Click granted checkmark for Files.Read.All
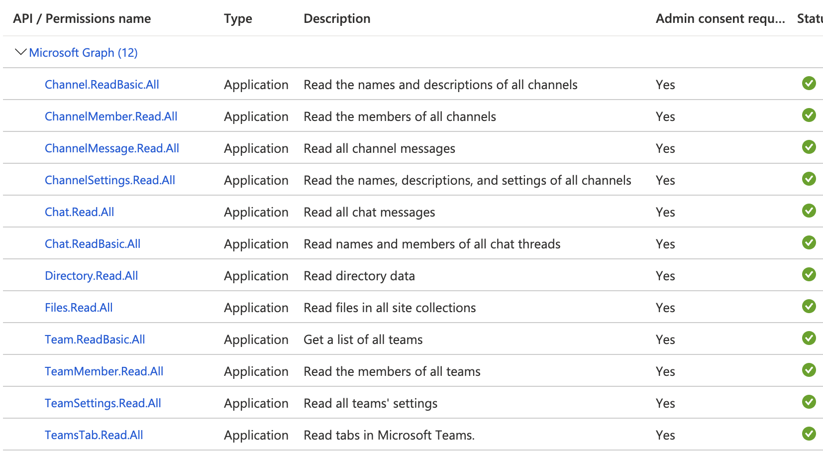The height and width of the screenshot is (457, 823). click(809, 307)
